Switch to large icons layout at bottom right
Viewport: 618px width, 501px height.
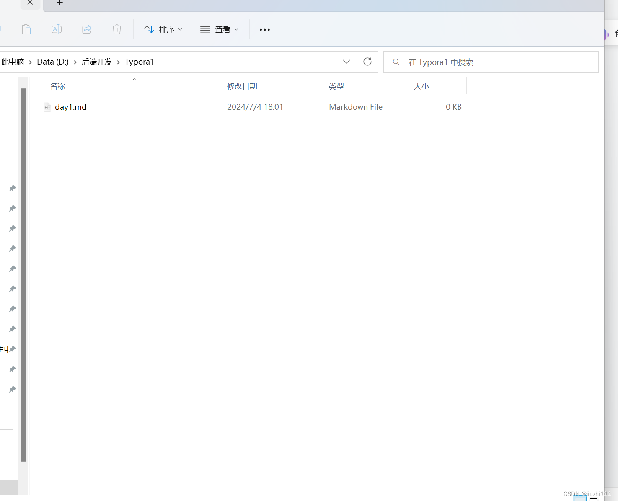pyautogui.click(x=594, y=499)
